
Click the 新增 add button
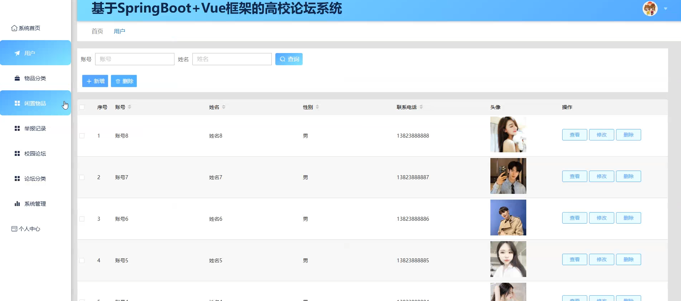[x=95, y=81]
